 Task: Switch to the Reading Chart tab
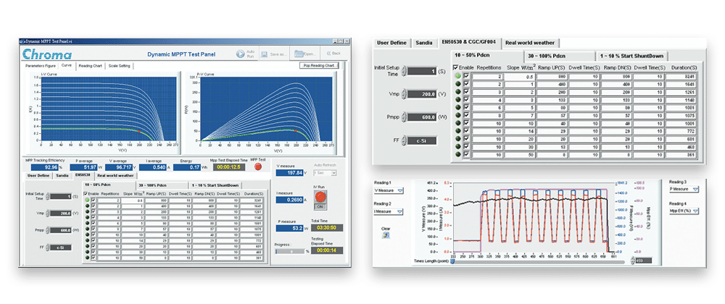tap(91, 66)
